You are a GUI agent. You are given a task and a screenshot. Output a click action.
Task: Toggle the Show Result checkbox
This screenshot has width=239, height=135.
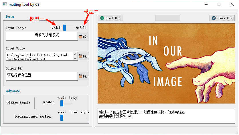pos(8,103)
